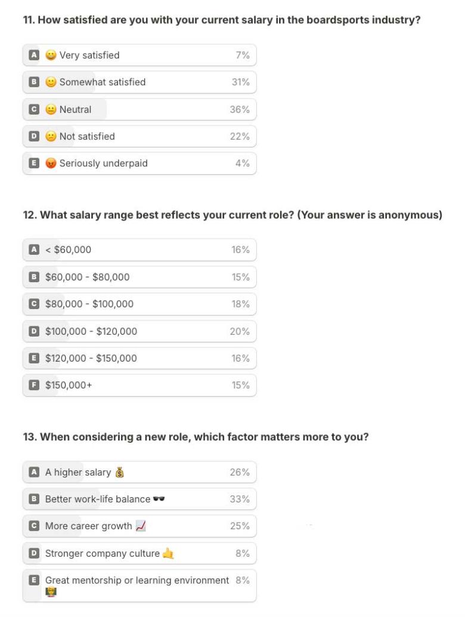Click the Very satisfied smiley emoji
The height and width of the screenshot is (617, 465).
coord(51,55)
